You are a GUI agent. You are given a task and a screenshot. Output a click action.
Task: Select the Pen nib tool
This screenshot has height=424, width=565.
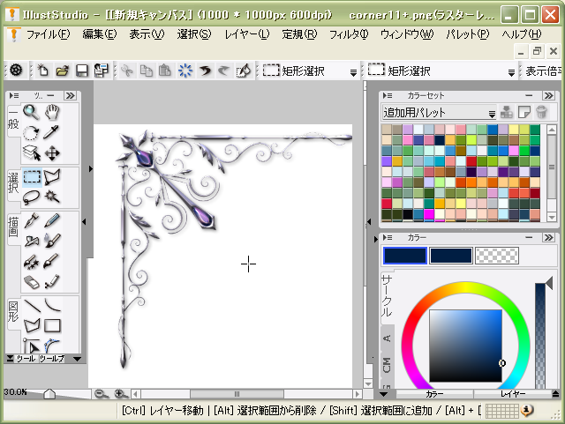[x=32, y=220]
